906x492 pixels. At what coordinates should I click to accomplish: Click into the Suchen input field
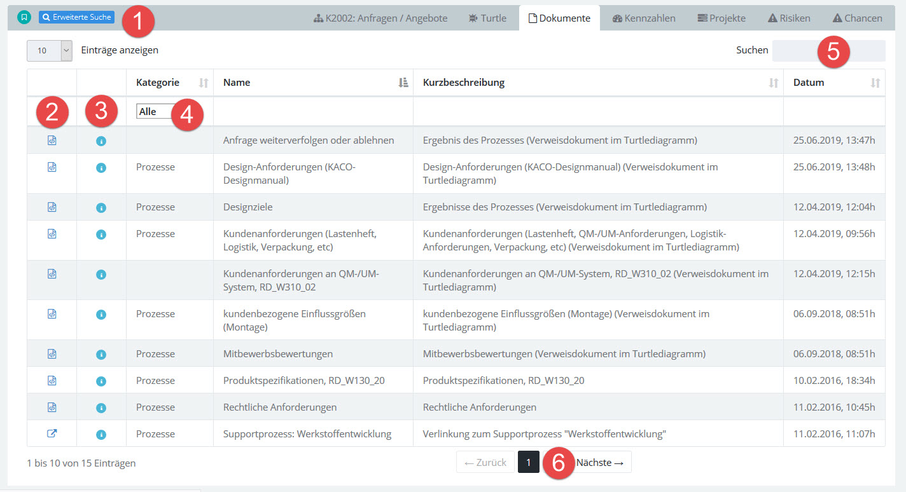coord(828,51)
